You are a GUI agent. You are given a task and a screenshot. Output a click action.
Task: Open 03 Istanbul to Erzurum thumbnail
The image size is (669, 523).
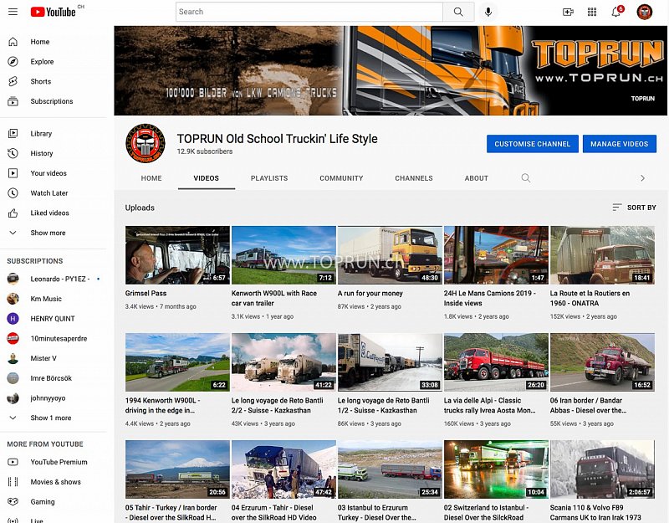click(390, 469)
